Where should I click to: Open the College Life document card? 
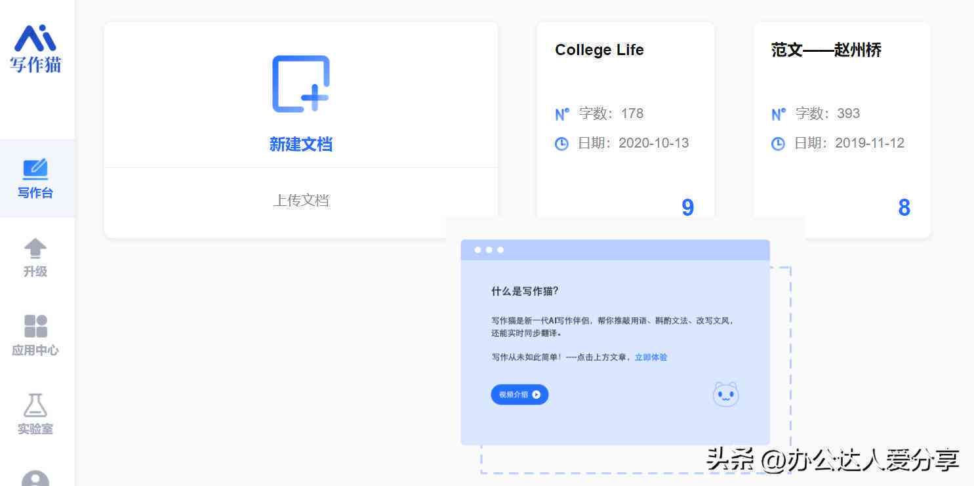(625, 120)
